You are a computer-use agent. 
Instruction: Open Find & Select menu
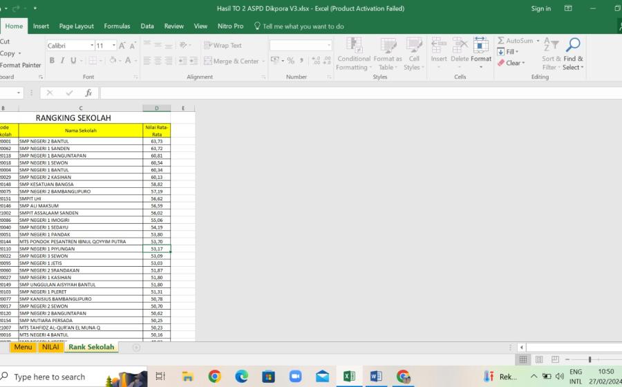573,54
